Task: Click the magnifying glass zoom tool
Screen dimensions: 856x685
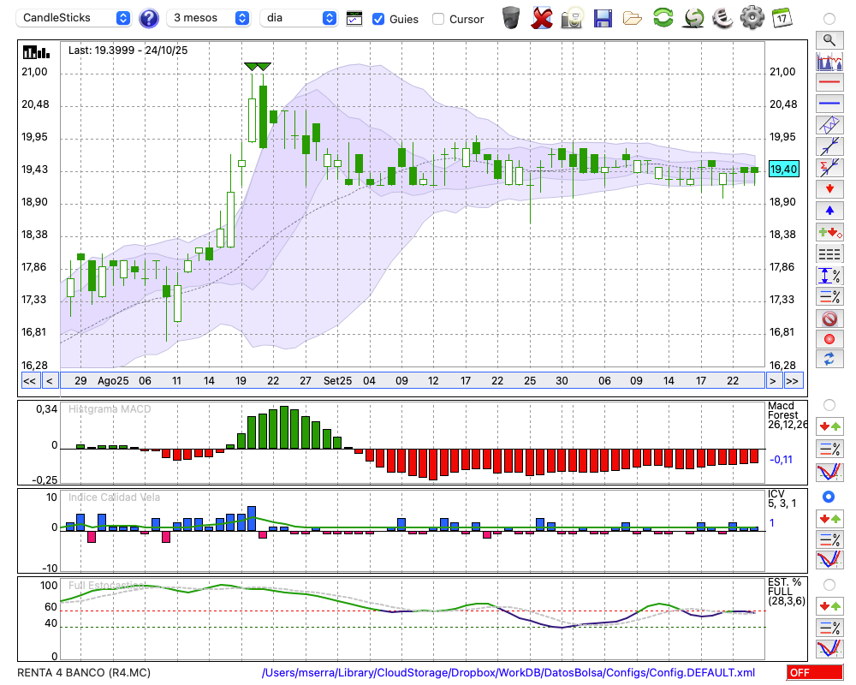Action: pyautogui.click(x=829, y=39)
